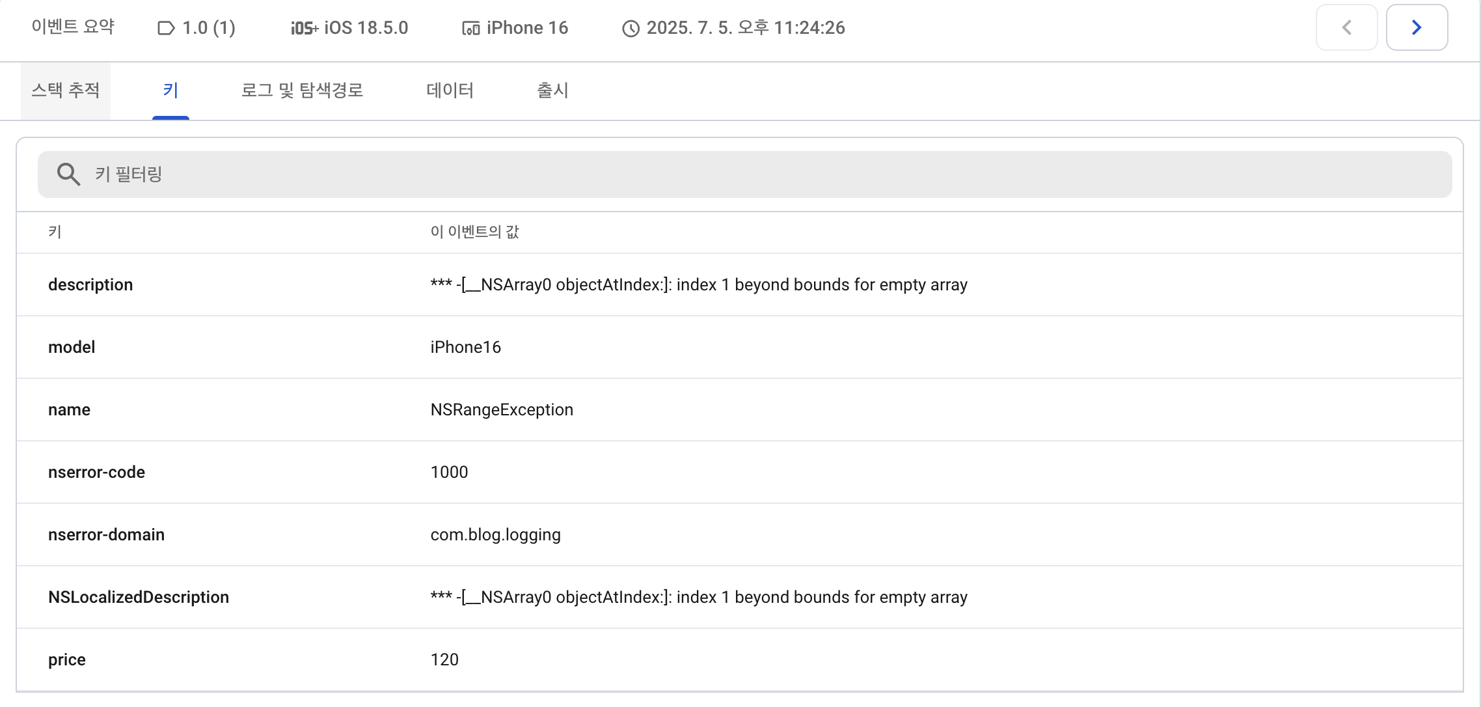Click the iOS platform icon
The height and width of the screenshot is (707, 1481).
(x=304, y=28)
